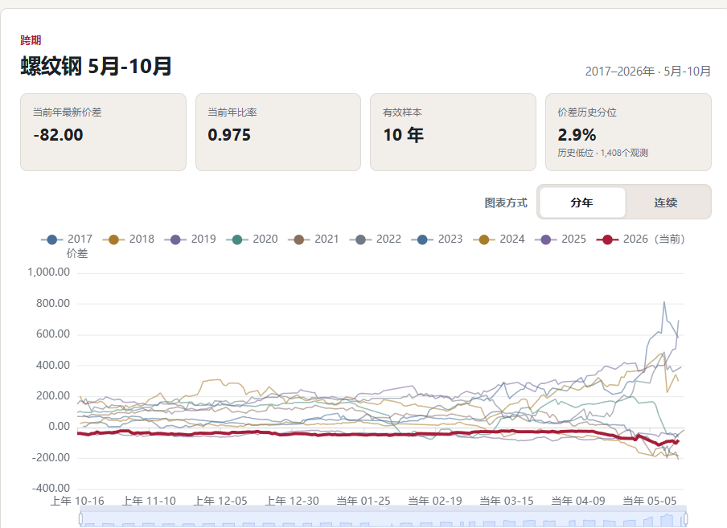Click the y-axis label 0.00
Viewport: 727px width, 528px height.
click(x=60, y=427)
